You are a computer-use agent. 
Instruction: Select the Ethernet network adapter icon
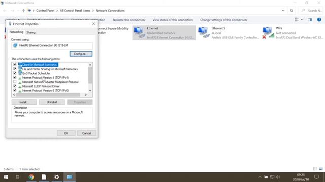139,32
